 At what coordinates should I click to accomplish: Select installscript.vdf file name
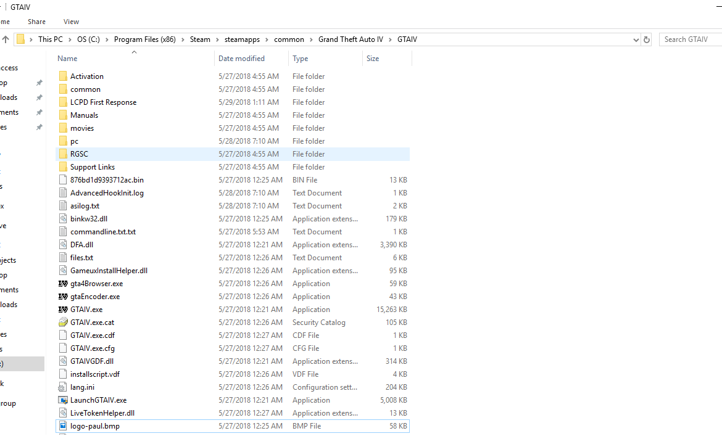click(x=95, y=374)
